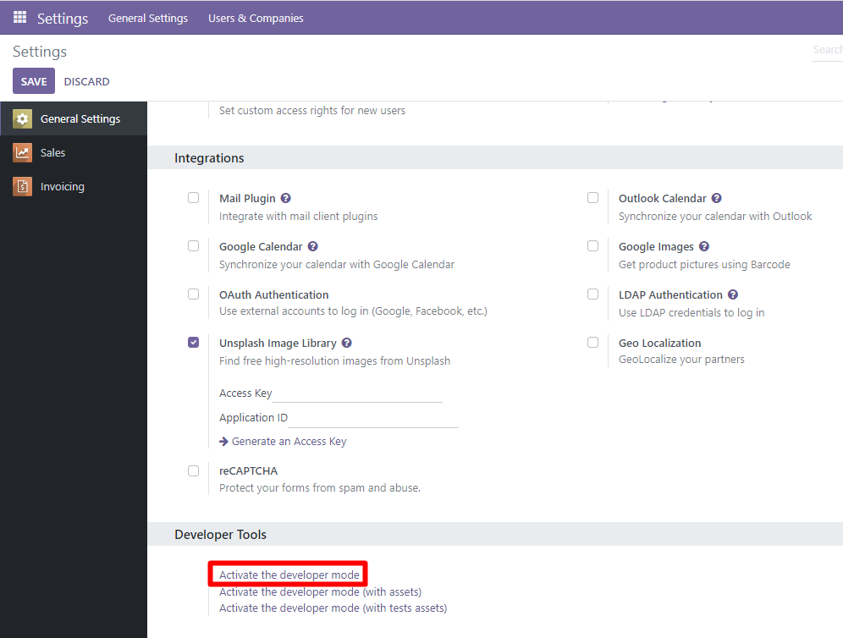
Task: Open the apps grid menu
Action: [19, 17]
